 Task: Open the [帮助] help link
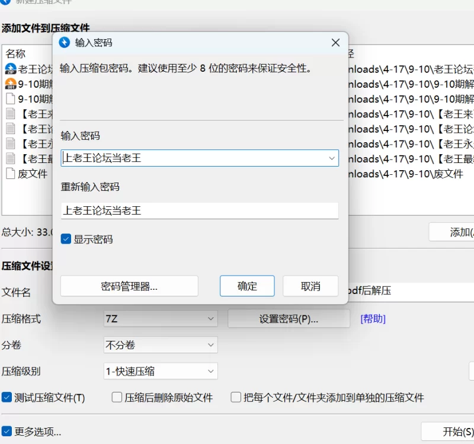(373, 318)
